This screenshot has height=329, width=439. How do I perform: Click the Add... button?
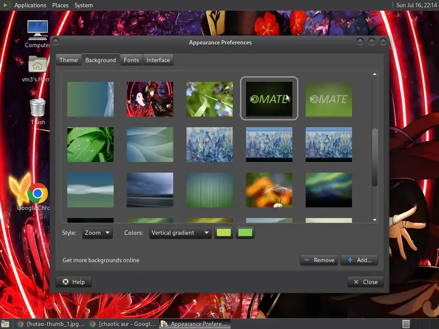pyautogui.click(x=359, y=260)
